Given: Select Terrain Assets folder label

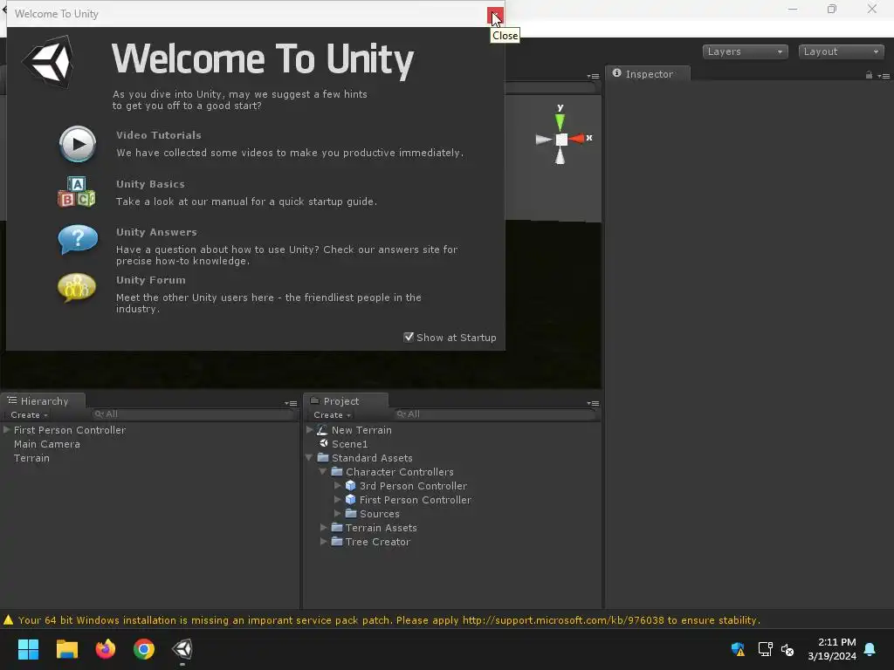Looking at the screenshot, I should click(x=381, y=528).
